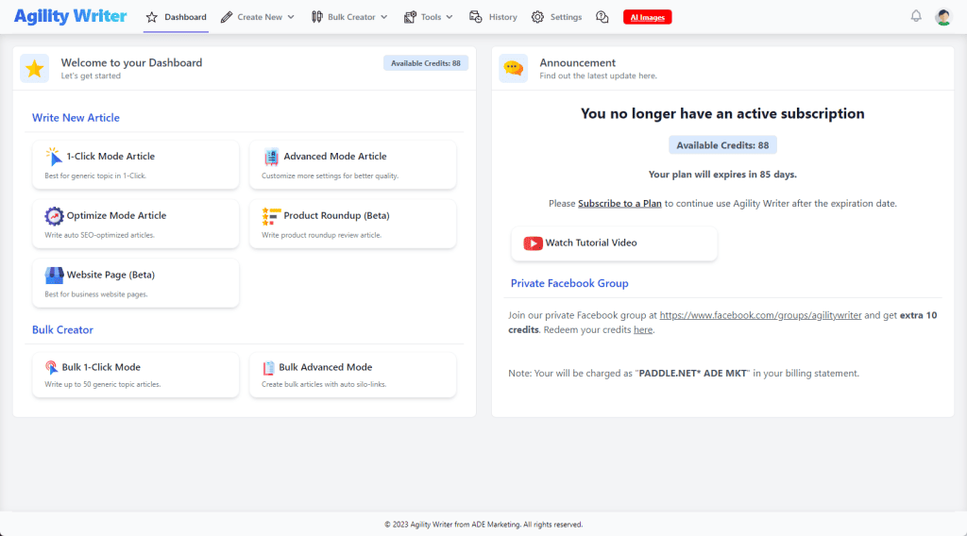Open the Bulk Creator menu
The height and width of the screenshot is (536, 967).
(x=349, y=17)
